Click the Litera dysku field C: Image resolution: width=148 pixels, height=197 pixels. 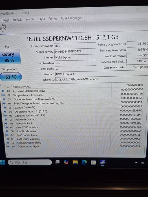(76, 69)
